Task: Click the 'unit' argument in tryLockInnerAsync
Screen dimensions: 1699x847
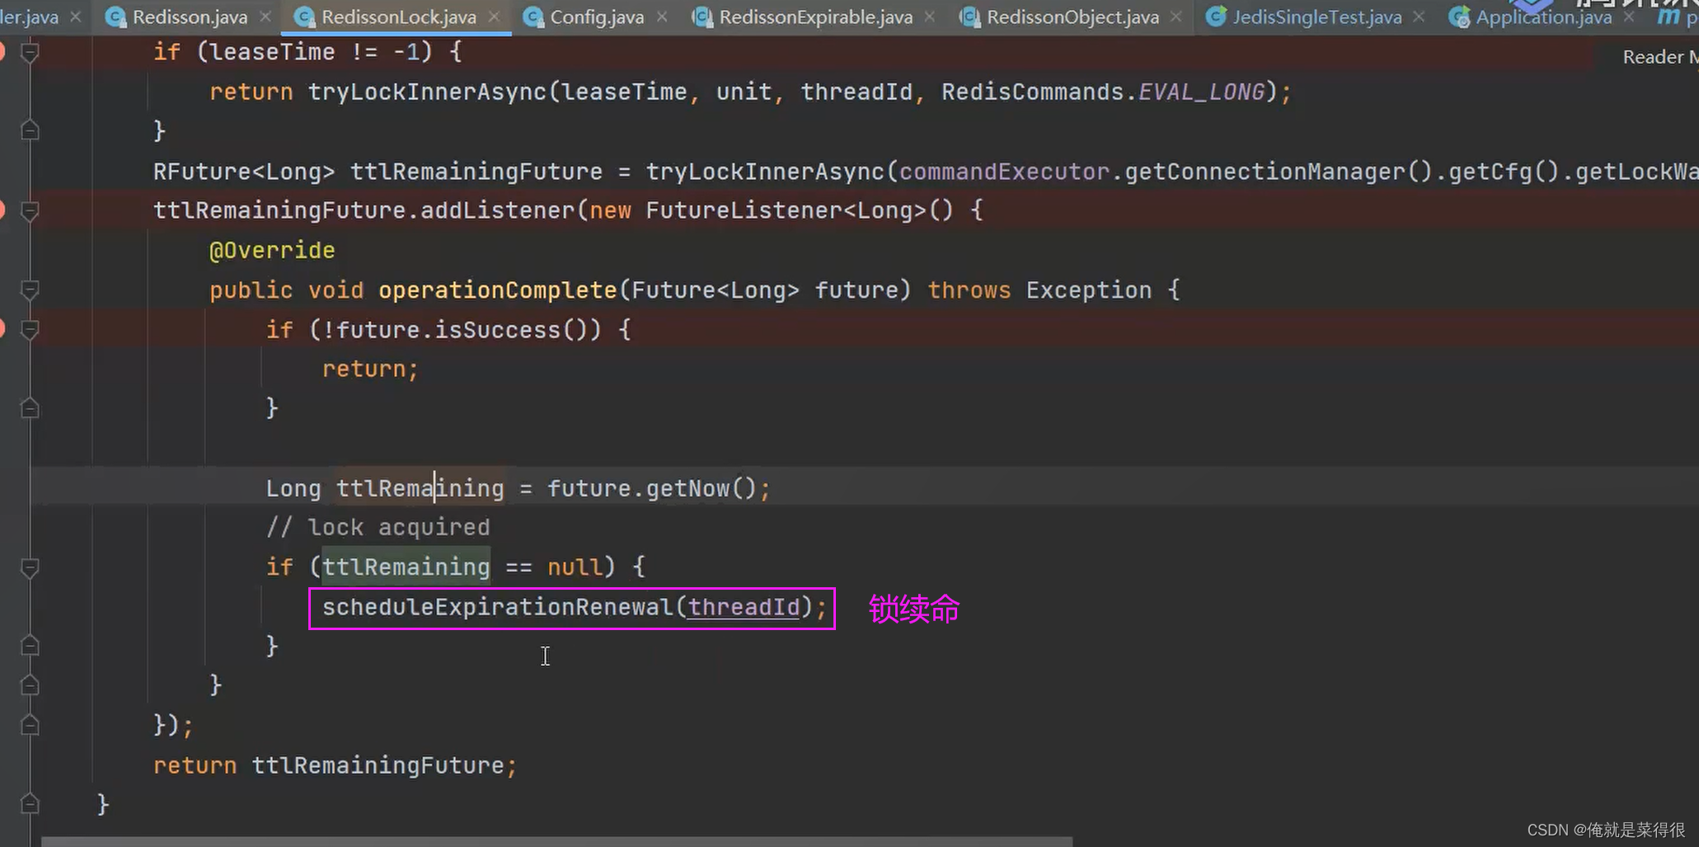Action: pos(744,92)
